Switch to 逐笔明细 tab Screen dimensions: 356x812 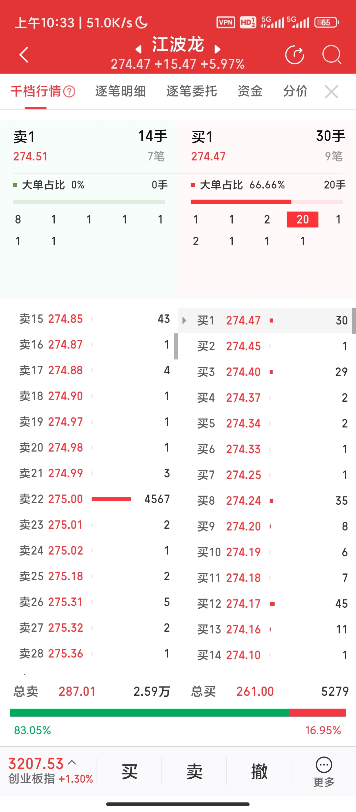tap(120, 91)
